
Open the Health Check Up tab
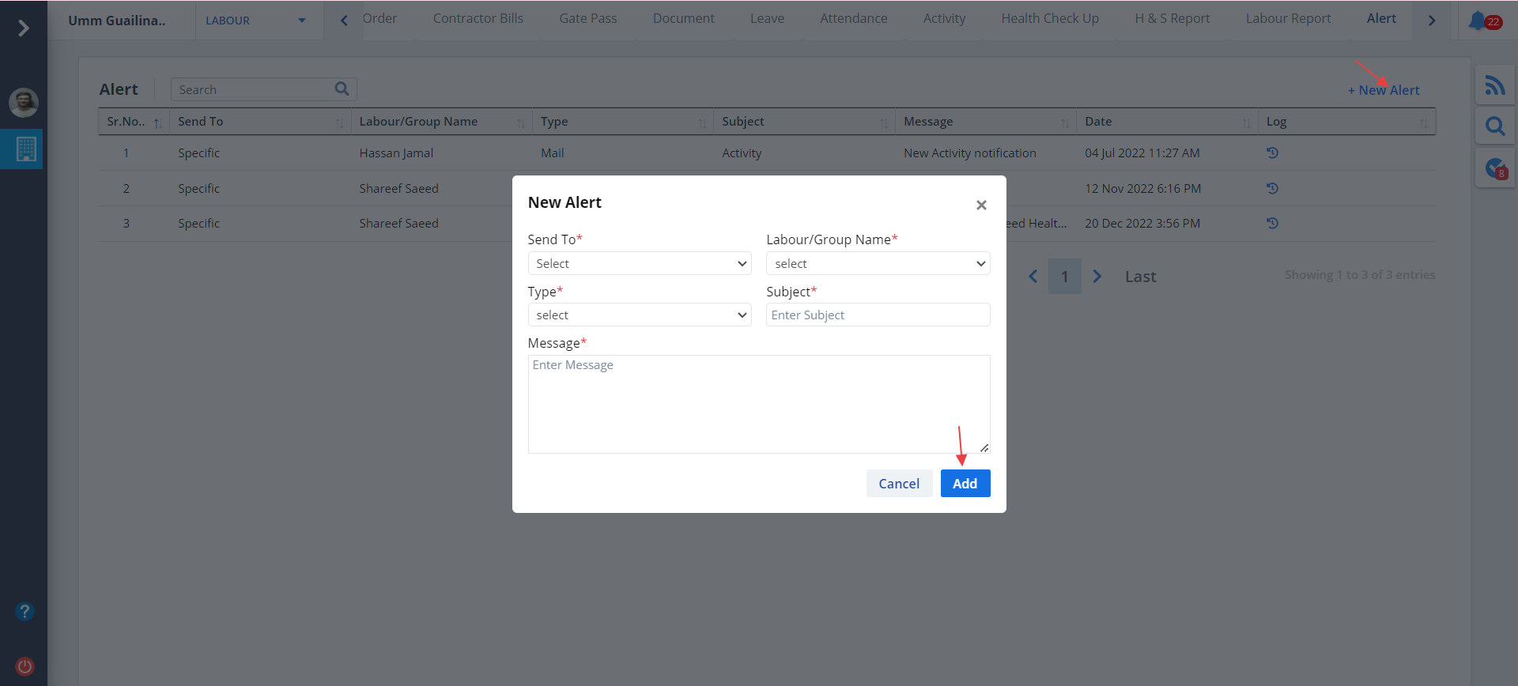[1049, 18]
